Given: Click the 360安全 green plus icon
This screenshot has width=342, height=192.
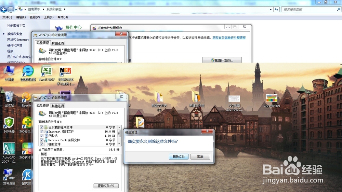Looking at the screenshot, I should tap(26, 125).
